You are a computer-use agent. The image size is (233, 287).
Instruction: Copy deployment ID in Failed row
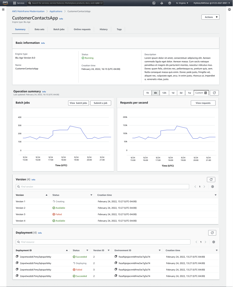(x=17, y=269)
